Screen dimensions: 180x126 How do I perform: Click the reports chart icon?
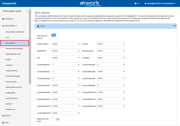[x=3, y=116]
